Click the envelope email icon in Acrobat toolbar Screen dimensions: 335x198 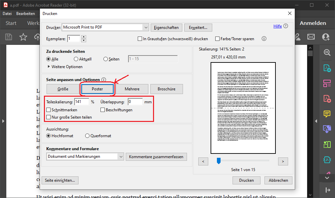311,37
